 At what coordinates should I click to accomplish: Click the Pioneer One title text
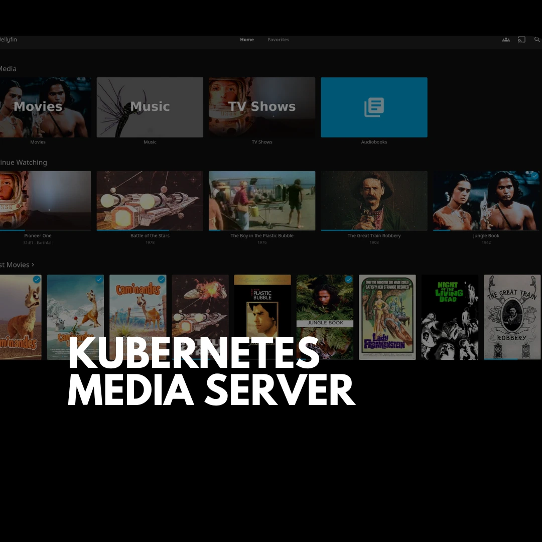coord(38,236)
